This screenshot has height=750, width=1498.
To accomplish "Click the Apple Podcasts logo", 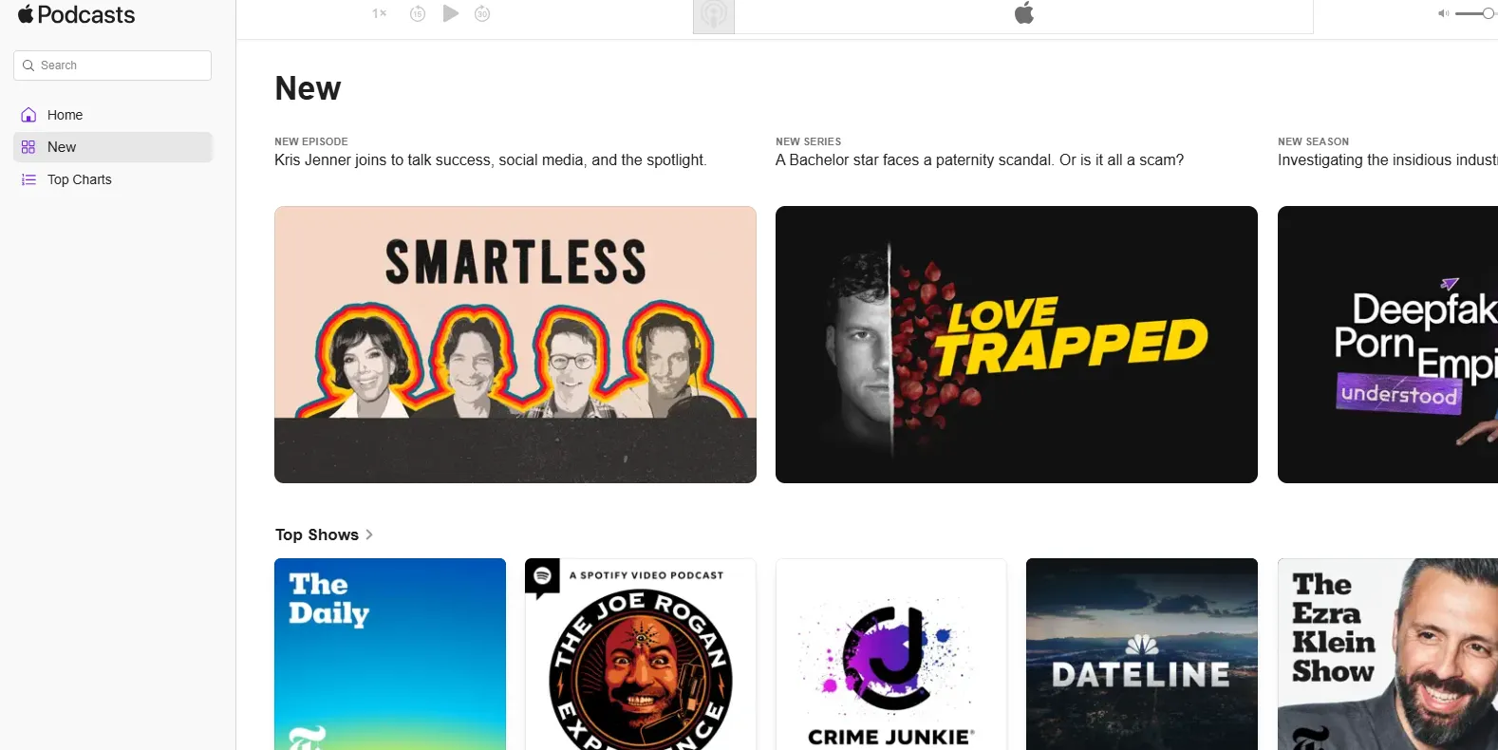I will point(77,15).
